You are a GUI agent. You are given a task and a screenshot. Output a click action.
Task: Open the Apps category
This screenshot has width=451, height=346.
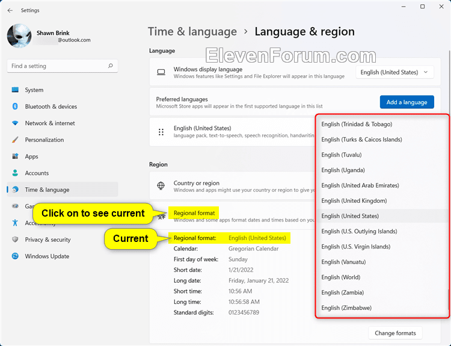63,156
